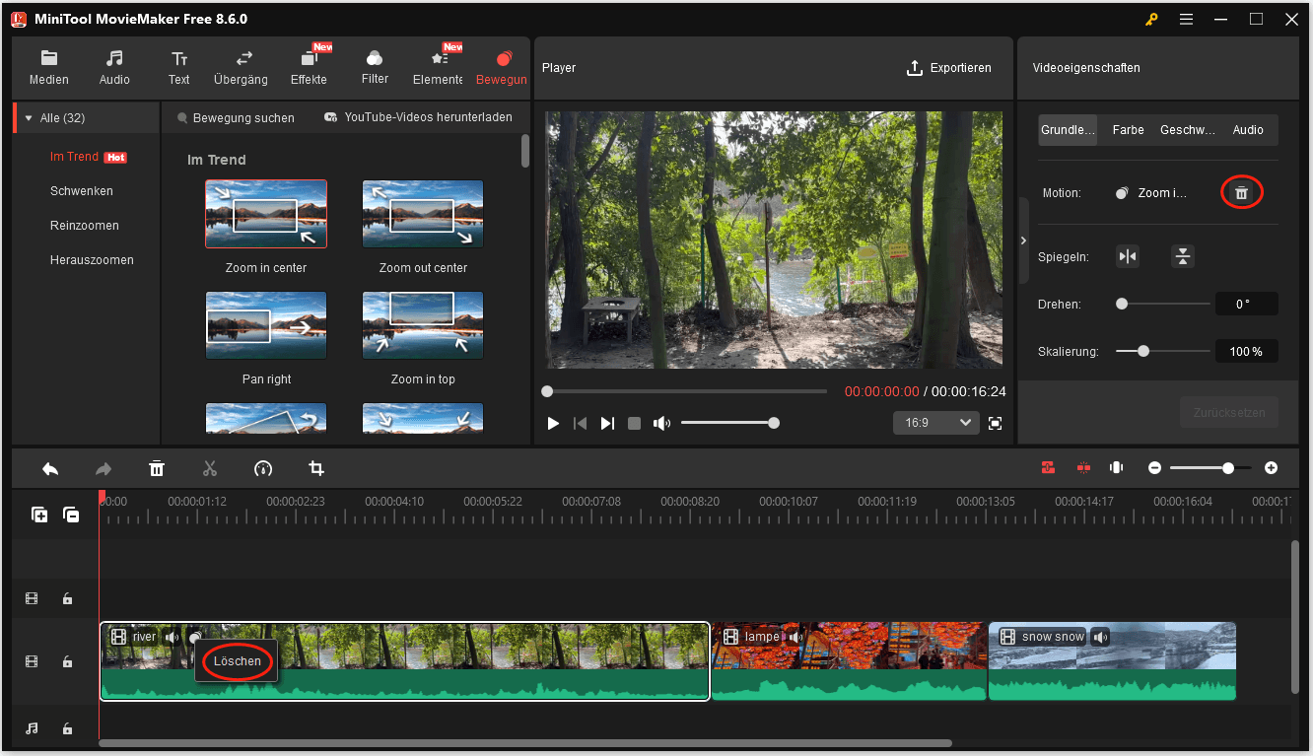Image resolution: width=1313 pixels, height=756 pixels.
Task: Select the Zoom in center motion thumbnail
Action: tap(266, 214)
